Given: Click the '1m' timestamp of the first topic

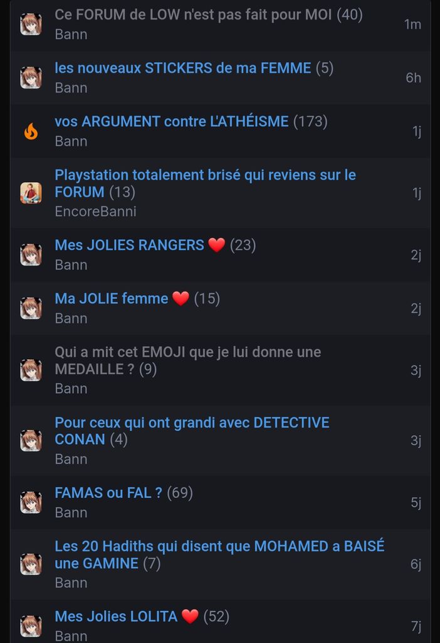Looking at the screenshot, I should tap(412, 24).
